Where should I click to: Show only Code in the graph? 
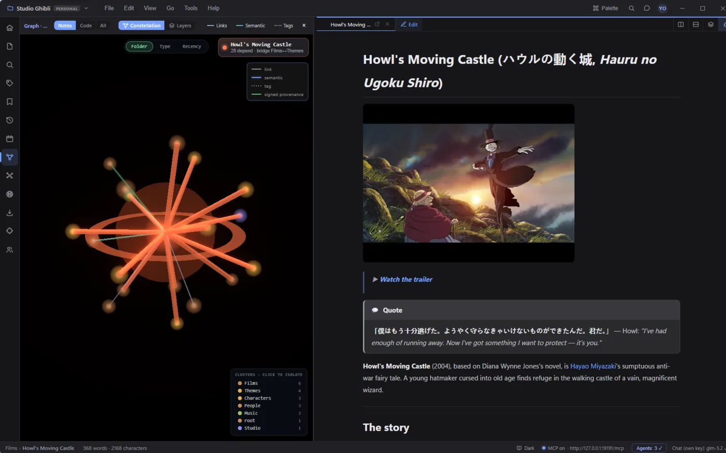coord(86,25)
